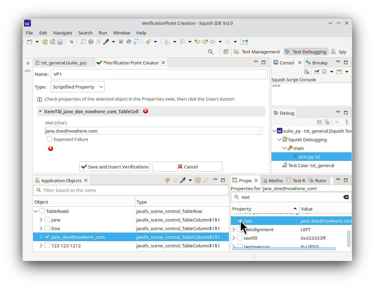Open the Spy perspective

[x=338, y=52]
